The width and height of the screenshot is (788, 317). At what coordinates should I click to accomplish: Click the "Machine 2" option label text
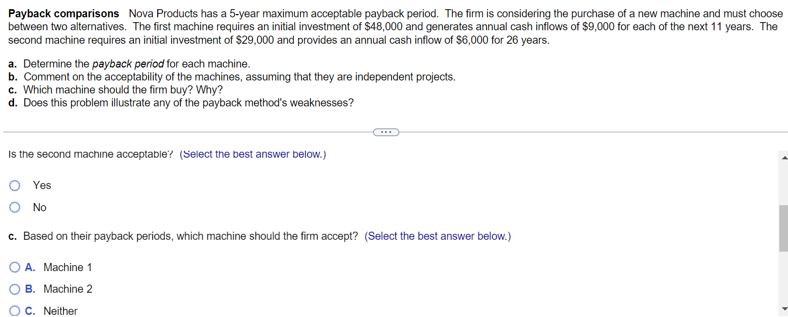68,289
